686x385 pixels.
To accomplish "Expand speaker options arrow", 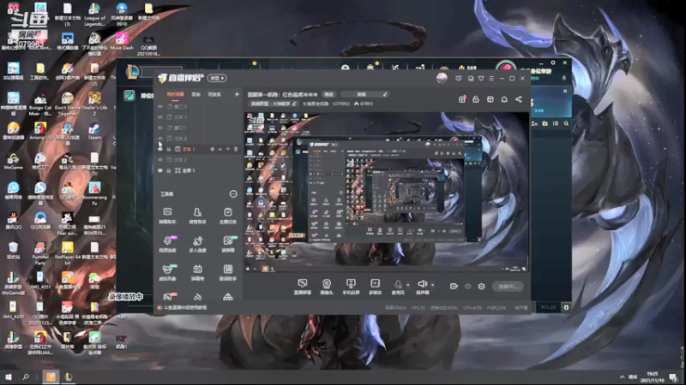I will click(433, 285).
